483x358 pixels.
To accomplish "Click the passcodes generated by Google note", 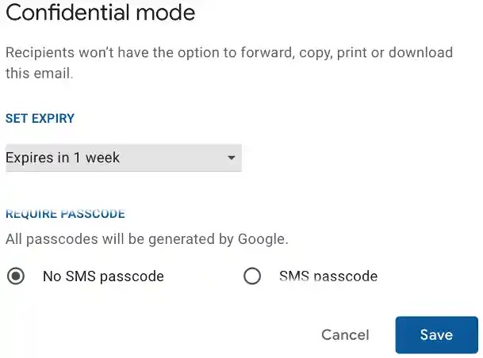I will pos(147,238).
